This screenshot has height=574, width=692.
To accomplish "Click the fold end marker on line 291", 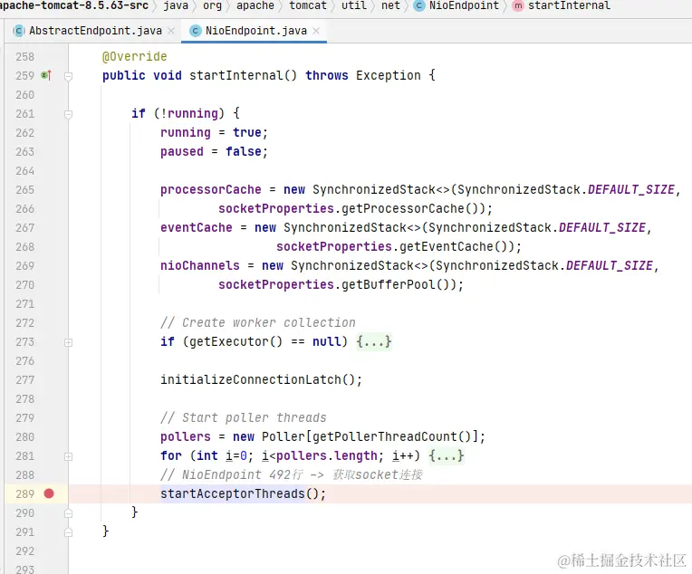I will click(69, 532).
